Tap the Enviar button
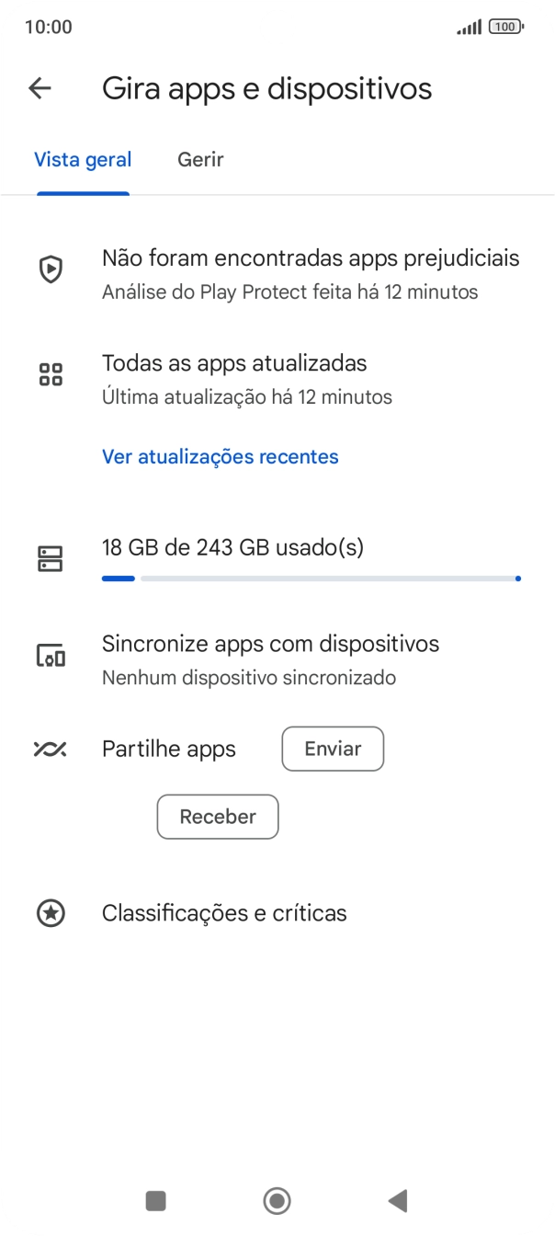 pos(333,749)
